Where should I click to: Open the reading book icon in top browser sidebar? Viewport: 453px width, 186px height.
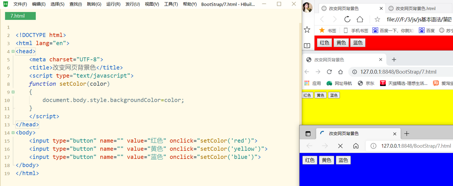307,45
